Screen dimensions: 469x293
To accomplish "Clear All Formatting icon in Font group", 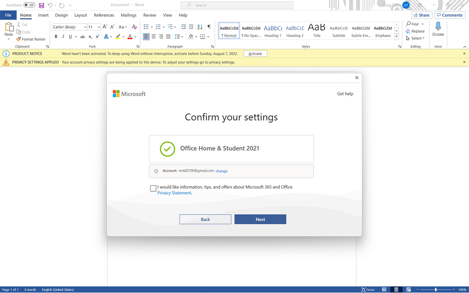I will [134, 27].
